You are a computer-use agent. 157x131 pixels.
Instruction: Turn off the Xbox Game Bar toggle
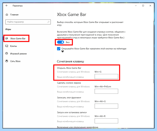tap(61, 42)
